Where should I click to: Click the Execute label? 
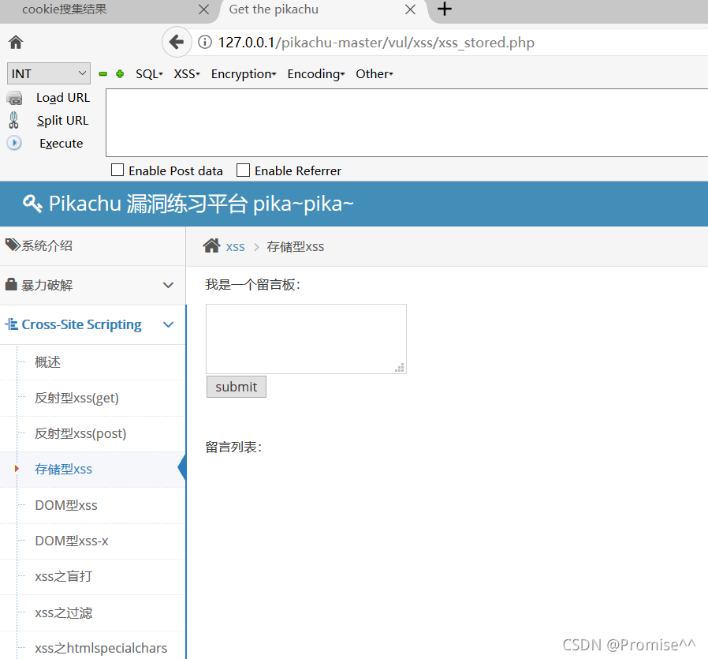point(61,144)
